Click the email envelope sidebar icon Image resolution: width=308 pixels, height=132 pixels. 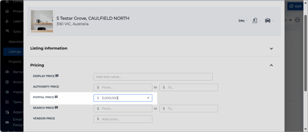point(7,122)
